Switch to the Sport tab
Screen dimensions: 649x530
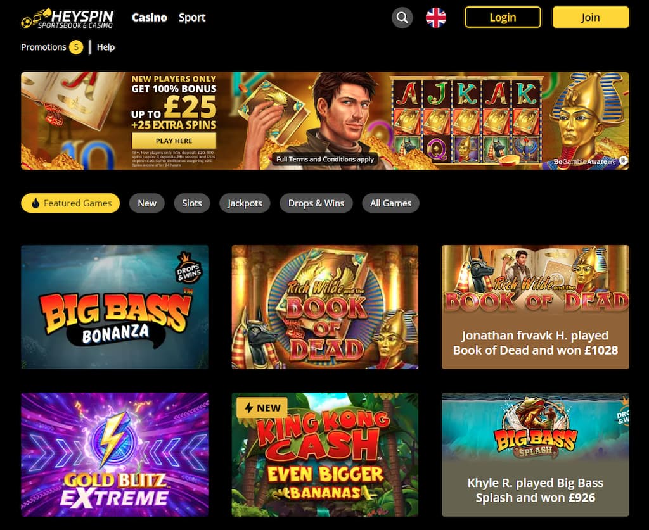[x=192, y=18]
